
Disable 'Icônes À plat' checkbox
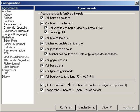coord(46,32)
